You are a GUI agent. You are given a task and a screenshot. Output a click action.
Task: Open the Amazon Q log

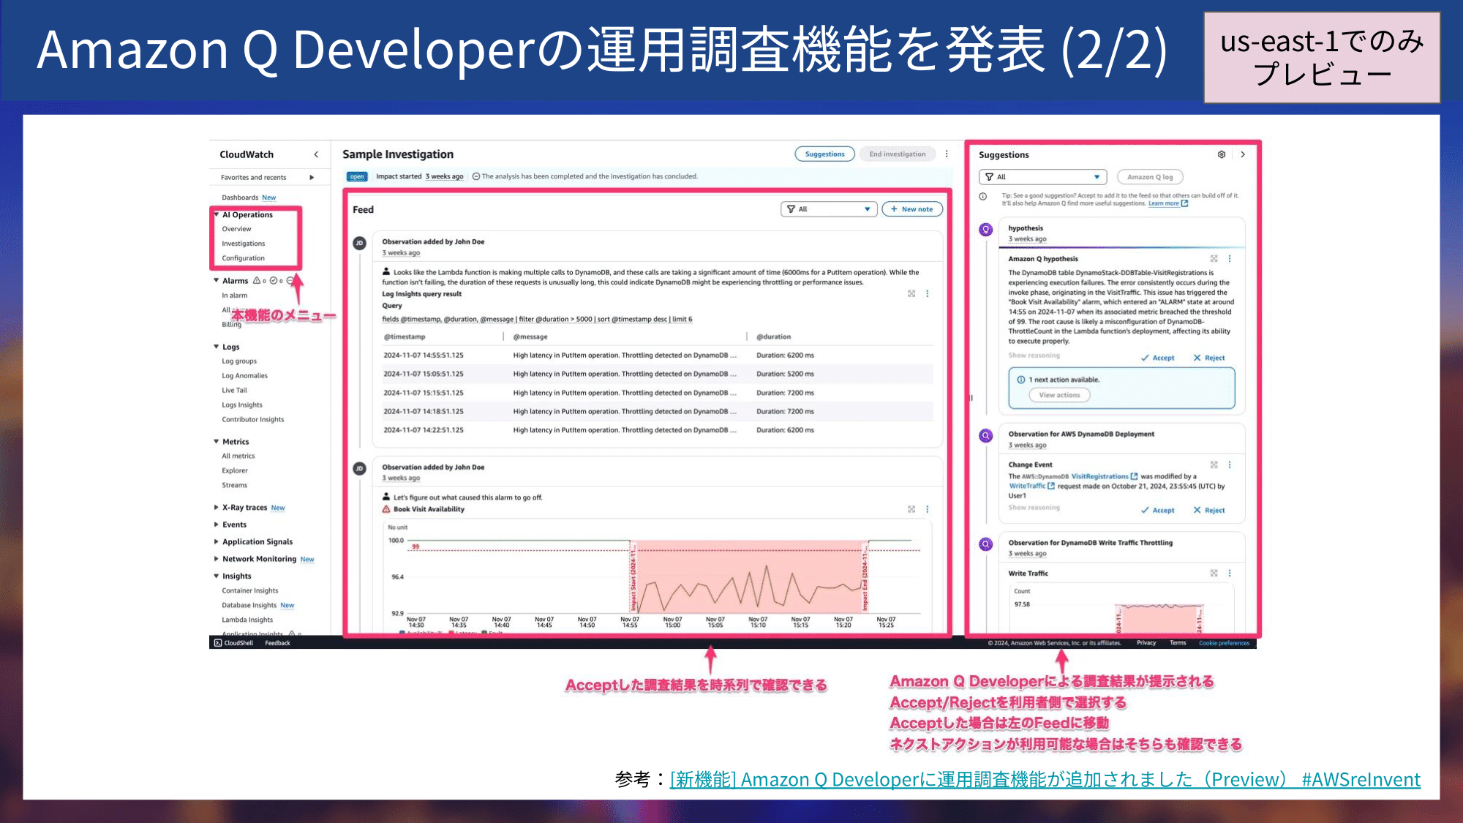1150,177
